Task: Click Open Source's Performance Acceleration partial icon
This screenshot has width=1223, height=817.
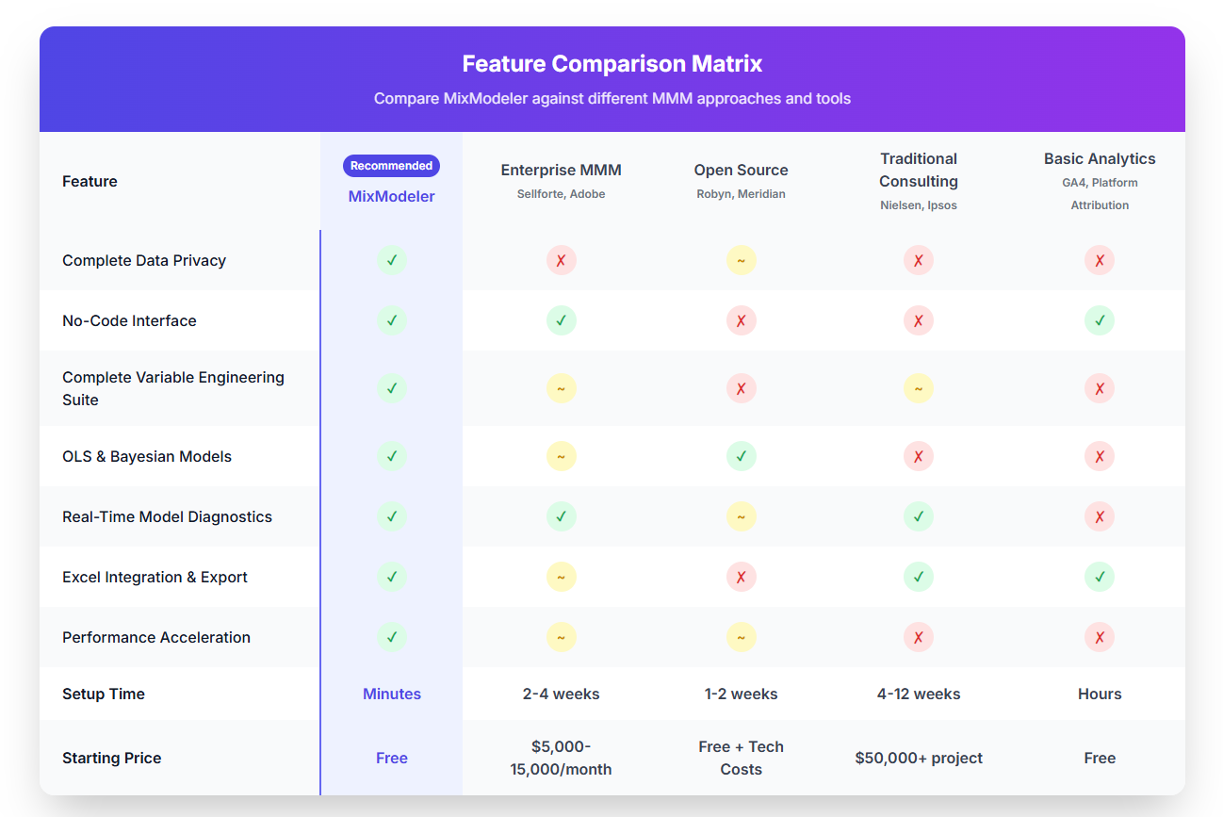Action: pos(741,637)
